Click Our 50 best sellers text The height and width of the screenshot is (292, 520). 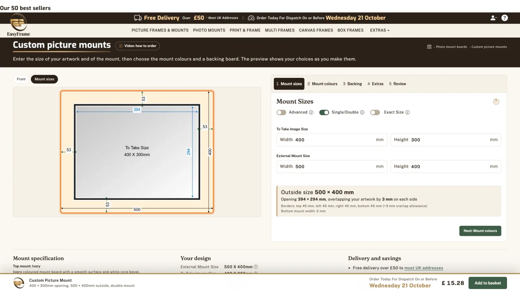point(25,8)
